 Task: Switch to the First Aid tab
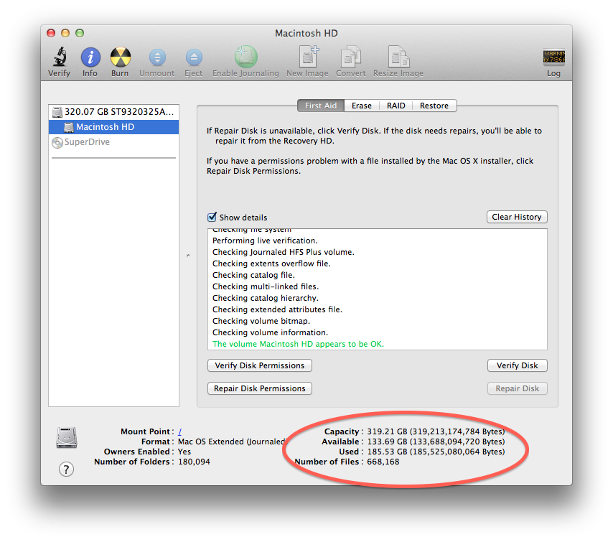321,106
